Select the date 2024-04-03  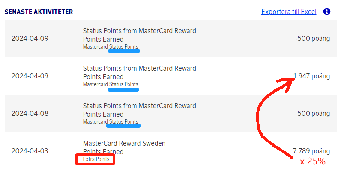pos(30,151)
